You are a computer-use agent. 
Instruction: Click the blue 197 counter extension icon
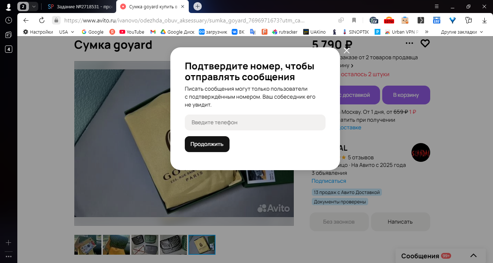437,20
